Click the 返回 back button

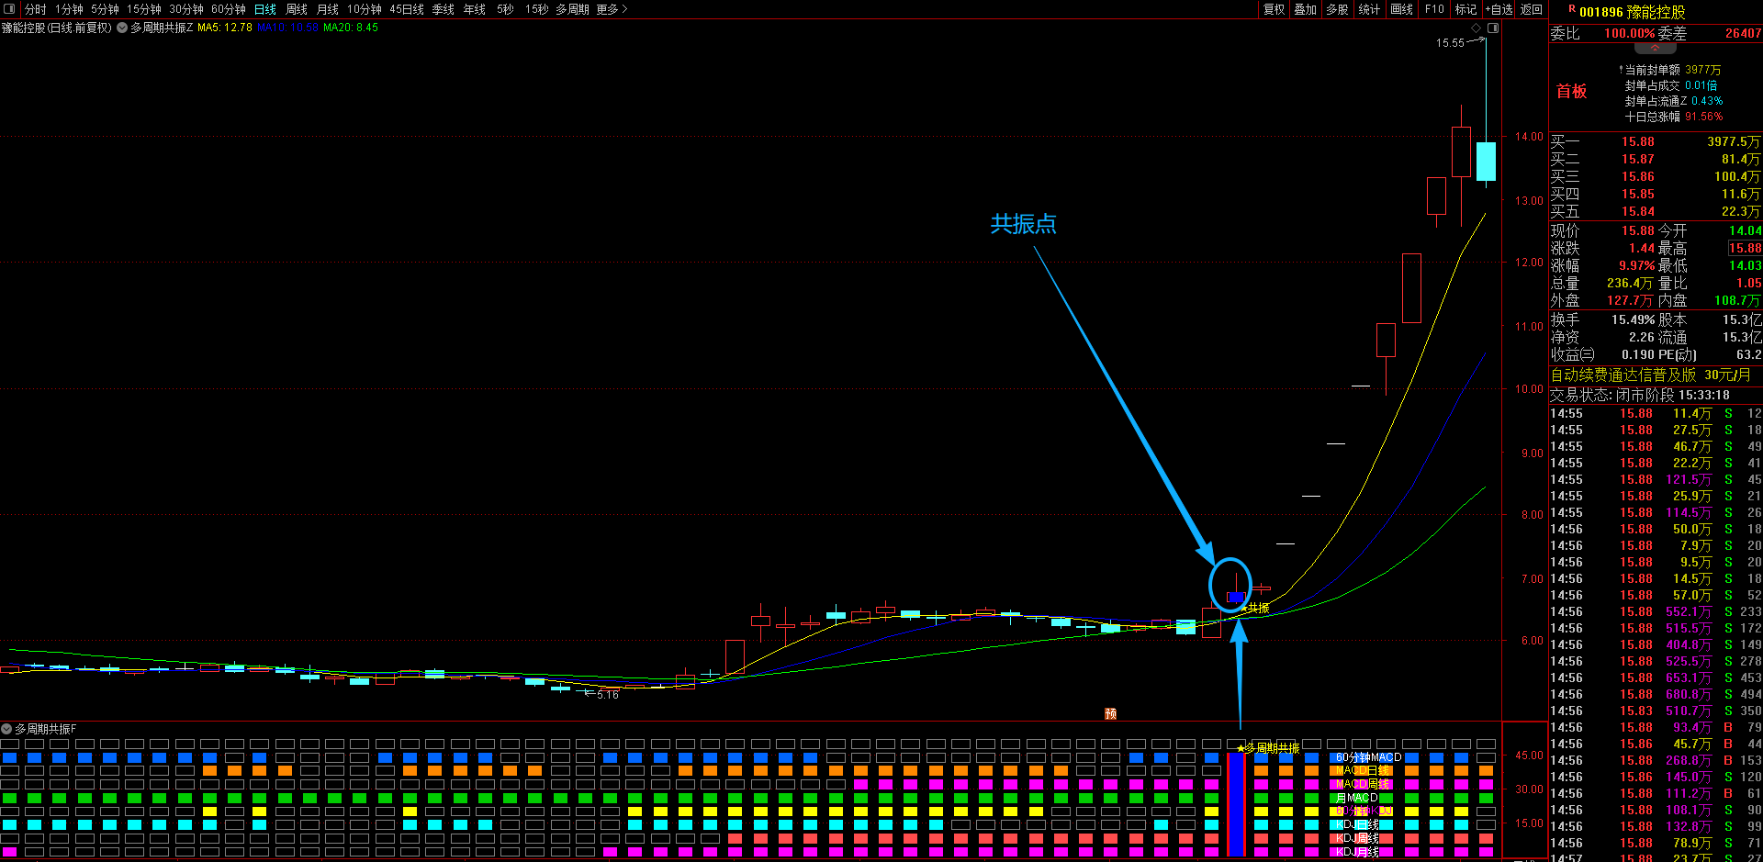(1532, 9)
